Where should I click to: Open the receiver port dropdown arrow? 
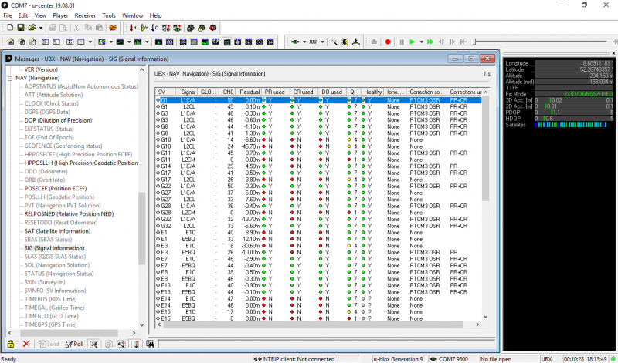tap(304, 42)
